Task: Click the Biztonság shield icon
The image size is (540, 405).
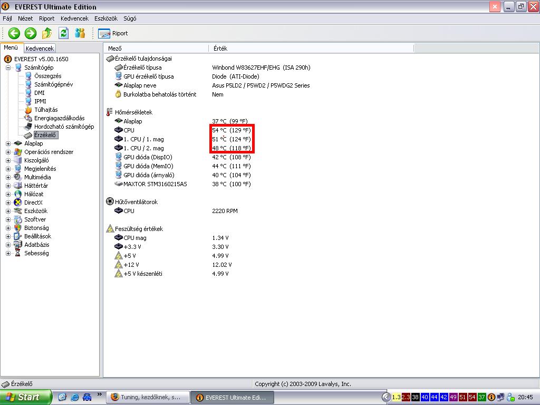Action: click(18, 228)
